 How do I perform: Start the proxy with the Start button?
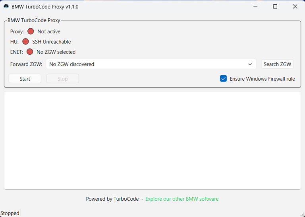click(25, 79)
